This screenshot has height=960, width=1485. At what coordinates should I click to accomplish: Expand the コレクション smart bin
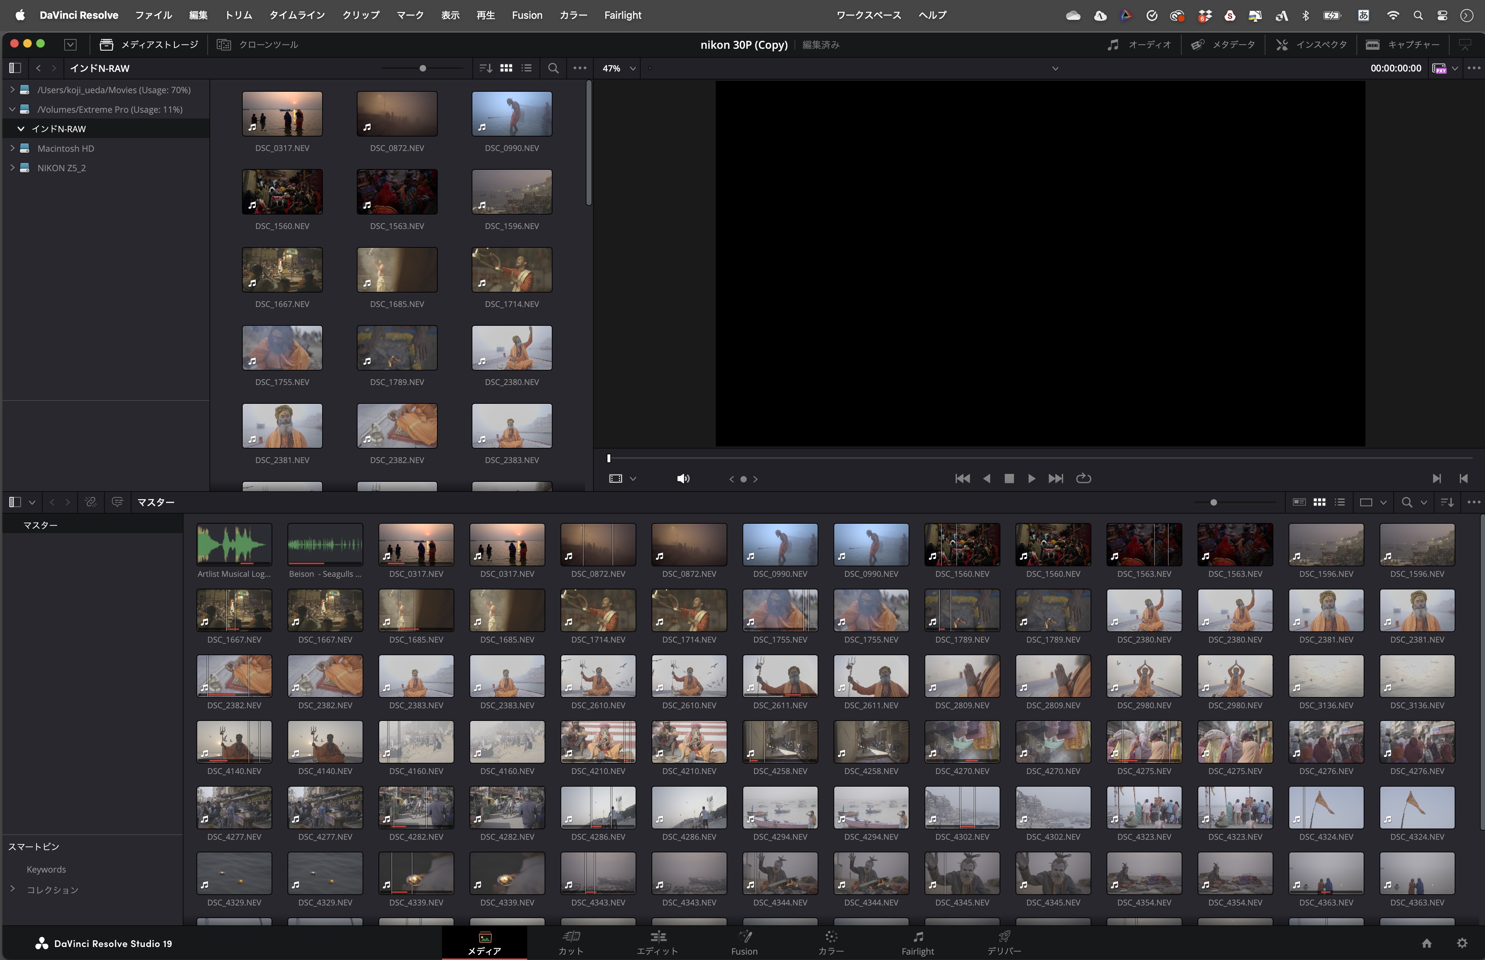[x=12, y=889]
